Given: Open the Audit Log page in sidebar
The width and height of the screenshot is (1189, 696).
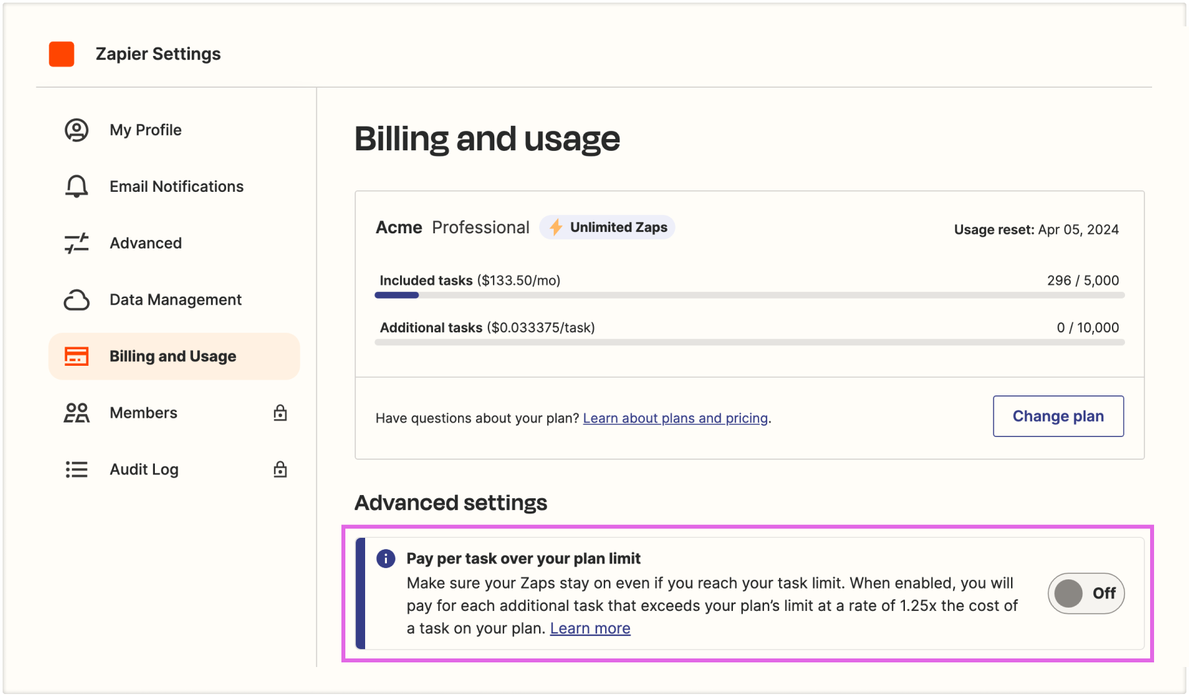Looking at the screenshot, I should tap(174, 469).
